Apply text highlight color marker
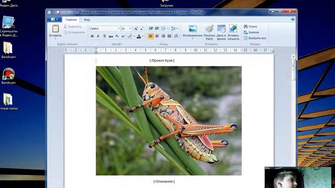The width and height of the screenshot is (335, 188). click(130, 36)
